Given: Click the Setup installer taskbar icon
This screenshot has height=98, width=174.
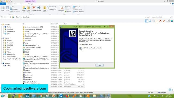Looking at the screenshot, I should pyautogui.click(x=108, y=96).
